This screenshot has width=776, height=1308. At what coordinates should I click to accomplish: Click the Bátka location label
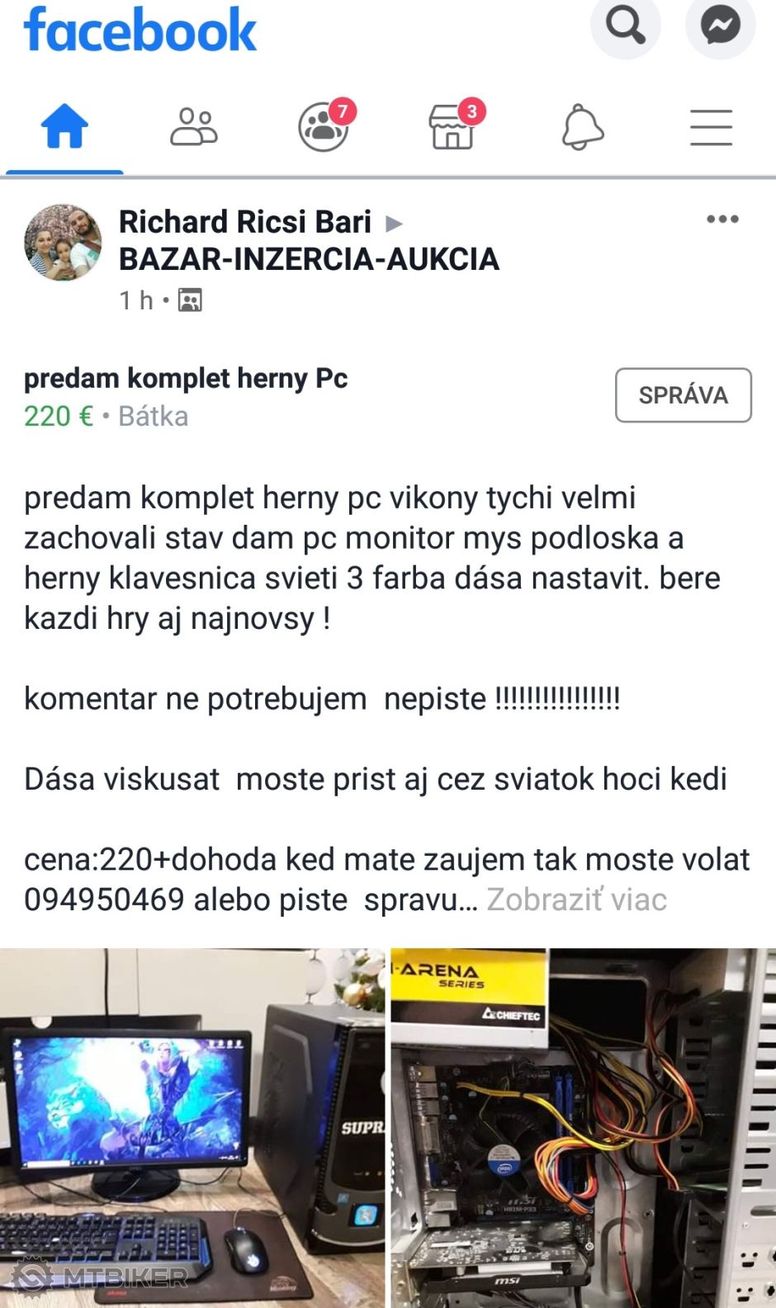click(x=153, y=416)
